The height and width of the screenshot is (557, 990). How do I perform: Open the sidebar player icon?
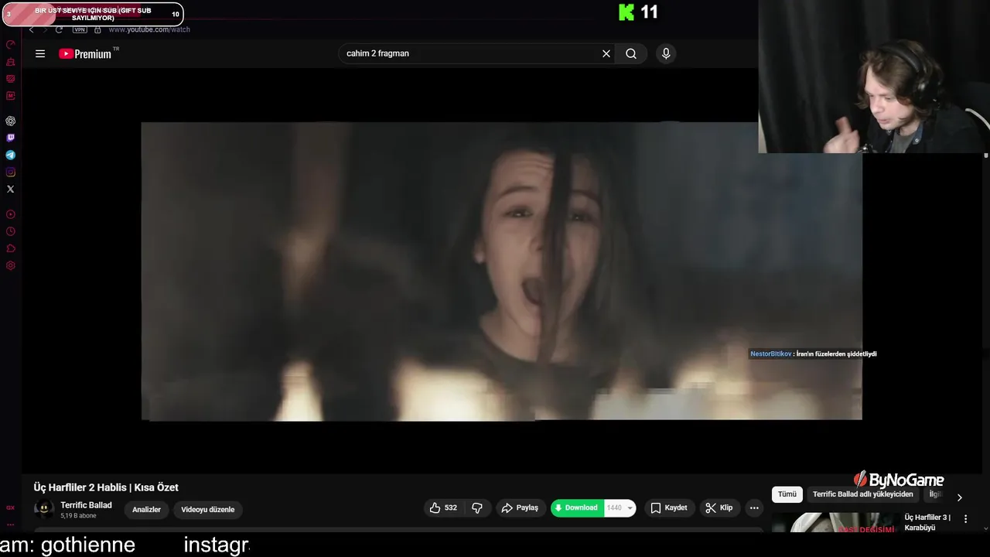[x=10, y=214]
